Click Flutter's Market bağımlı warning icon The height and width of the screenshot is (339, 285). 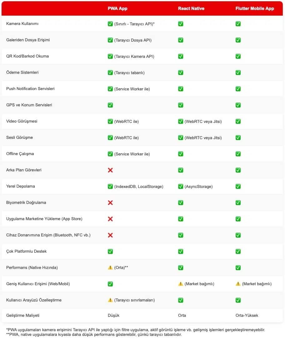tap(238, 284)
